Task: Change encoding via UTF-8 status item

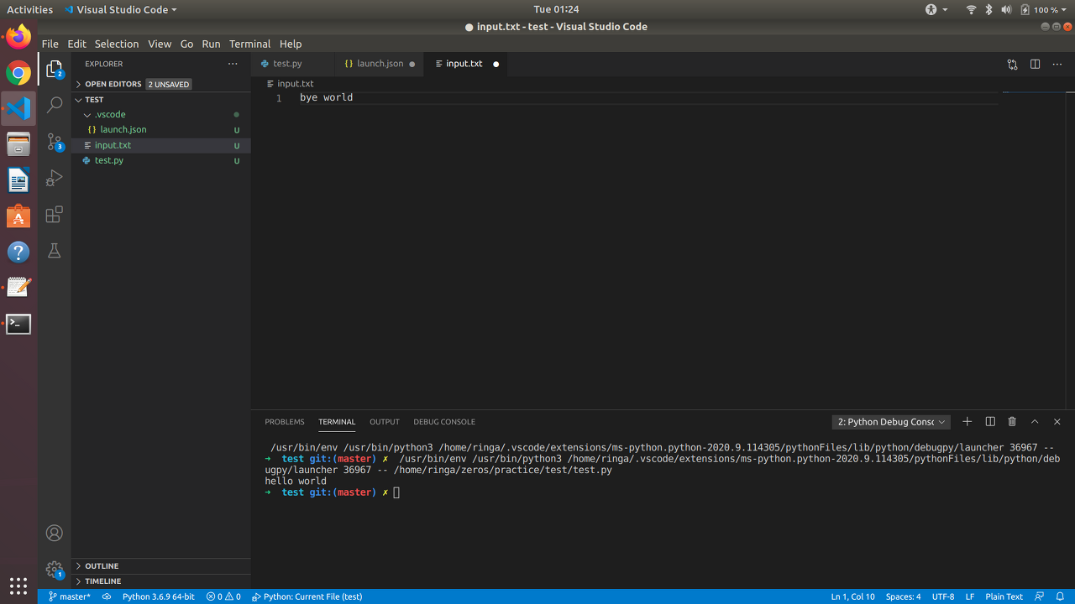Action: pyautogui.click(x=943, y=596)
